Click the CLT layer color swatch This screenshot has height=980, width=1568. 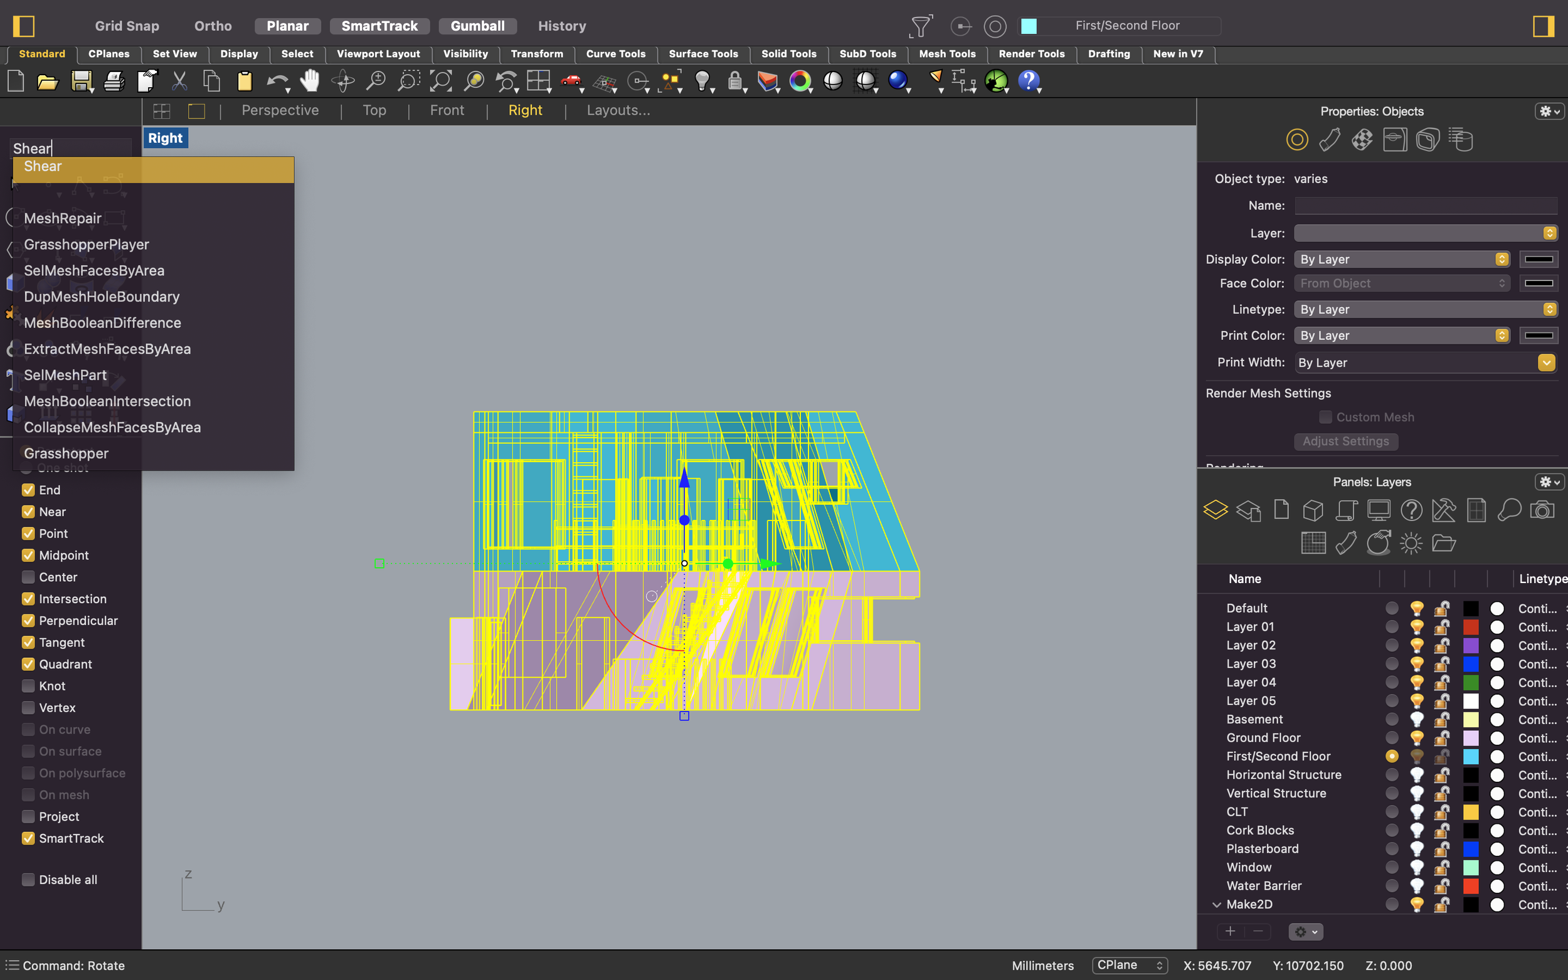point(1470,812)
